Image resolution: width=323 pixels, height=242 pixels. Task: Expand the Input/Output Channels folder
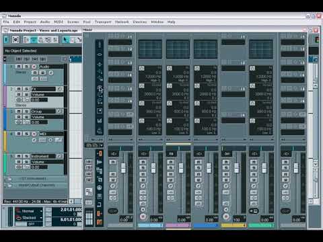[9, 186]
